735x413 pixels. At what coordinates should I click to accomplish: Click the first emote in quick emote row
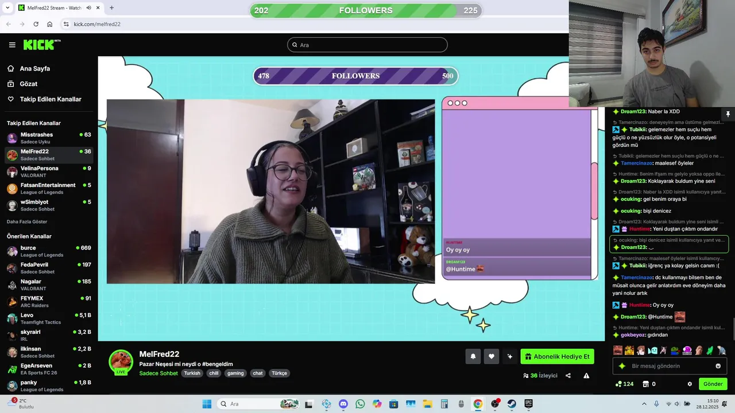coord(618,350)
